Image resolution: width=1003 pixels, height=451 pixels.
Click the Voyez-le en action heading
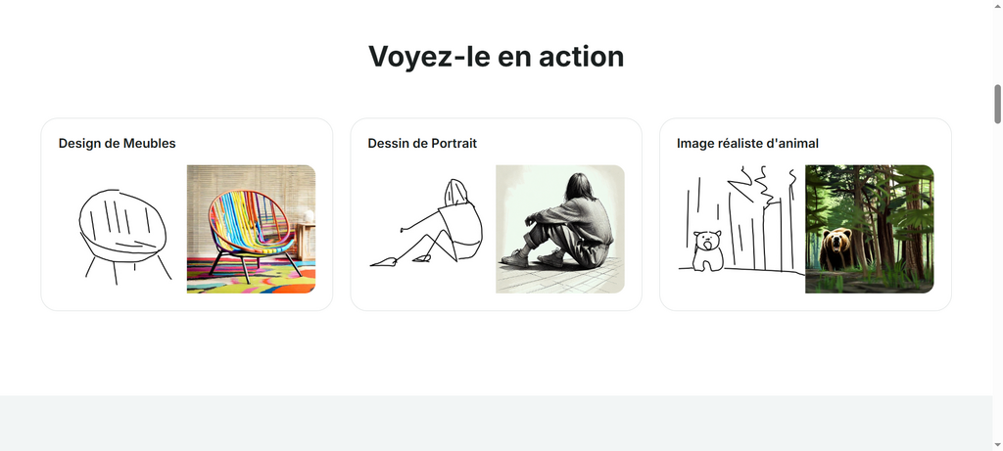(x=496, y=56)
